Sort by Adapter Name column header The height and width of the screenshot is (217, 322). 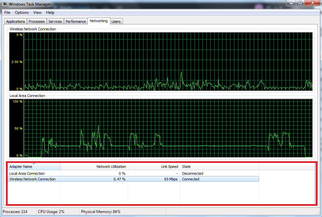point(34,167)
